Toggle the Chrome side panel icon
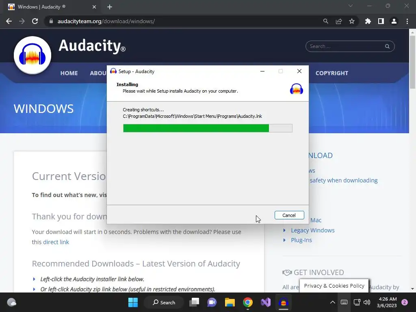This screenshot has height=312, width=416. pyautogui.click(x=381, y=21)
